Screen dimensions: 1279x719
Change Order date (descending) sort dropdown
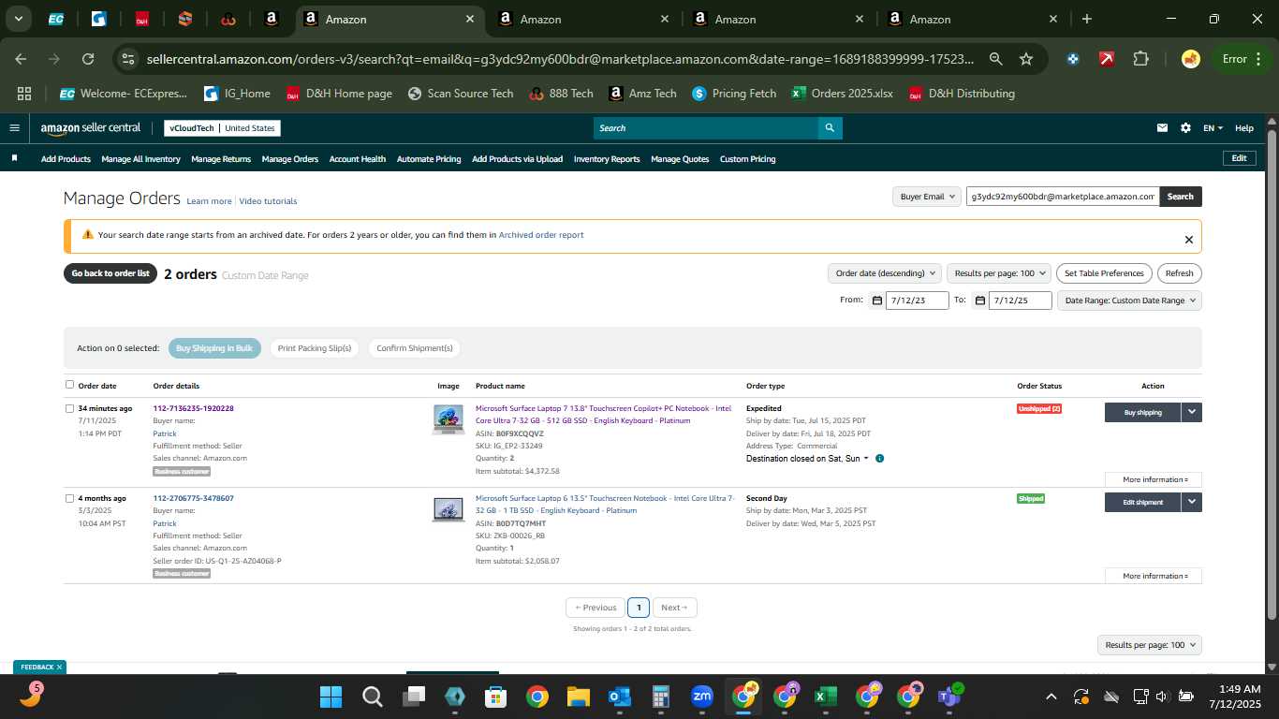pos(884,273)
